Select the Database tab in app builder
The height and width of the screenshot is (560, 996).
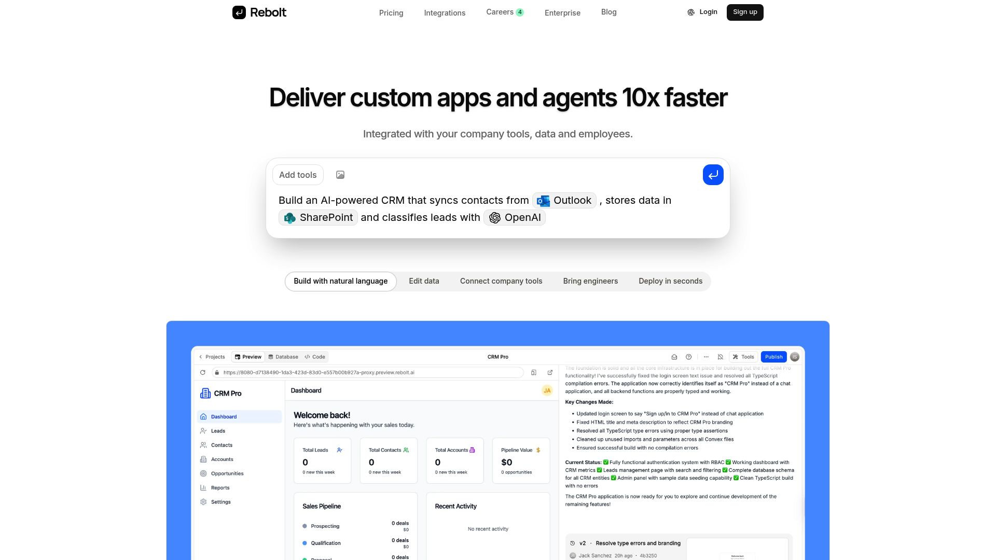(x=283, y=357)
